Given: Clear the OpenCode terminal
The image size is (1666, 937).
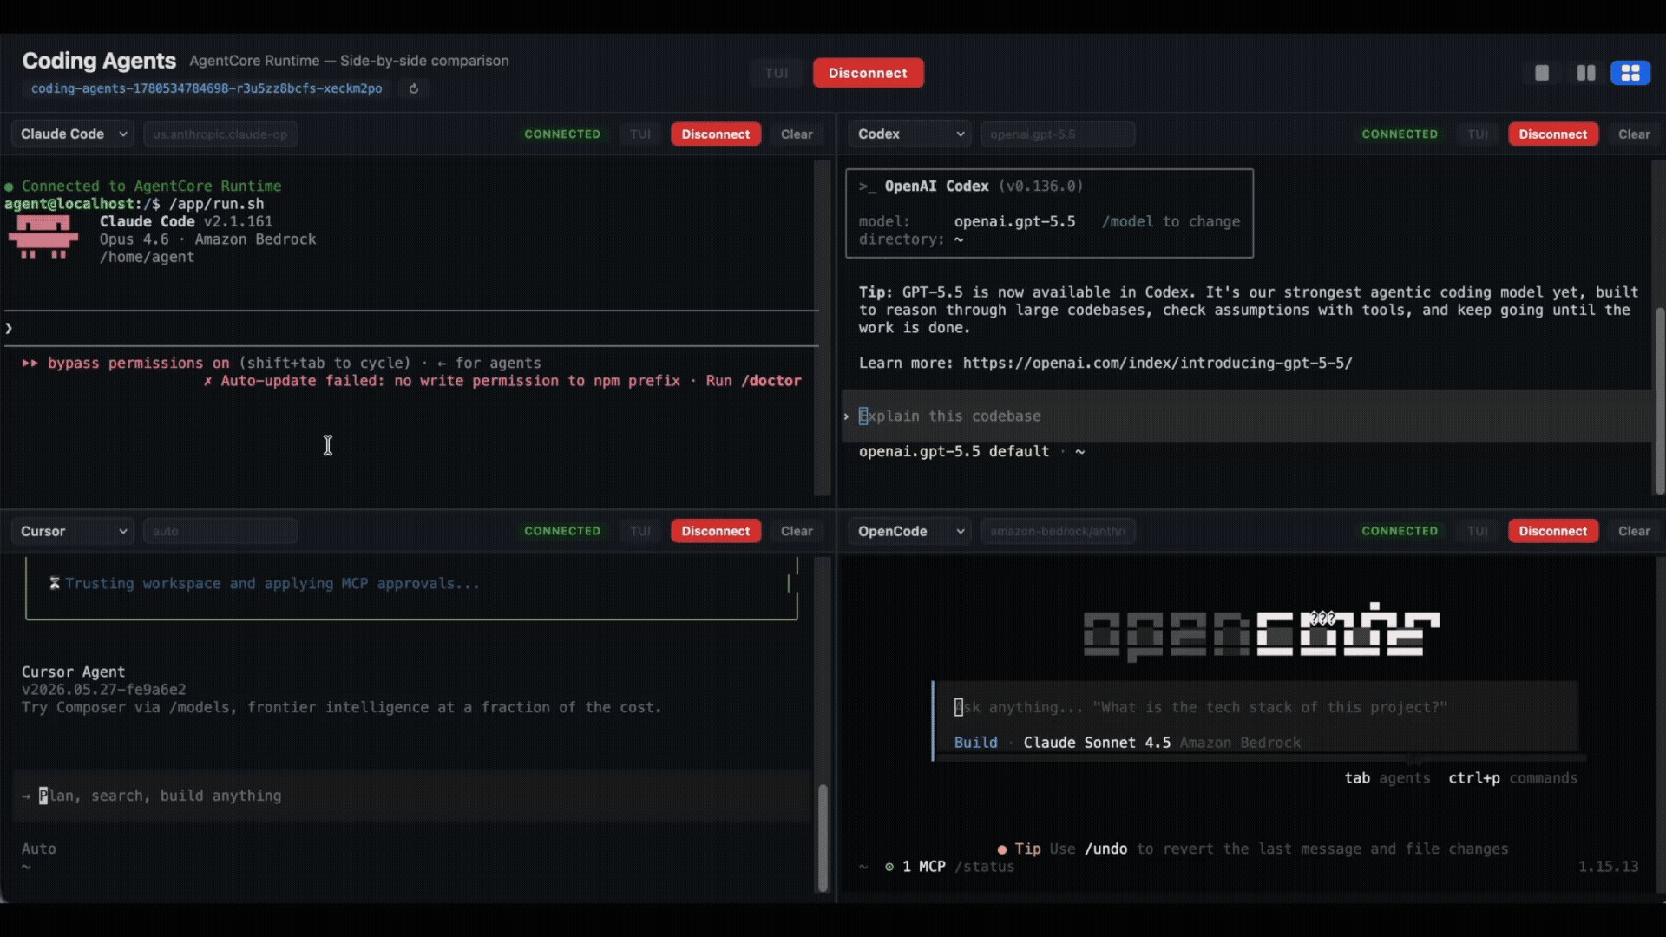Looking at the screenshot, I should (1634, 531).
